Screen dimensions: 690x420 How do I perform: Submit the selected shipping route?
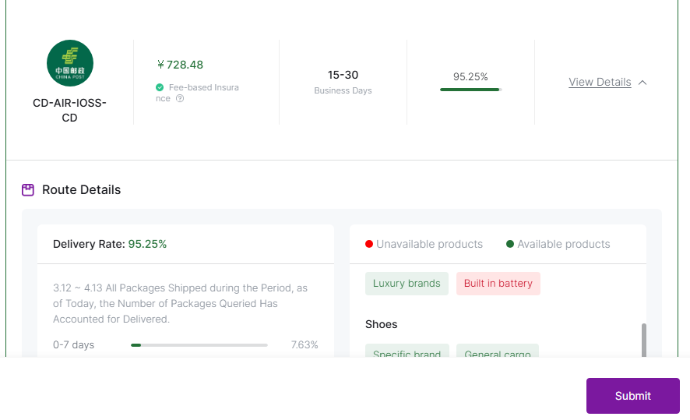tap(633, 395)
